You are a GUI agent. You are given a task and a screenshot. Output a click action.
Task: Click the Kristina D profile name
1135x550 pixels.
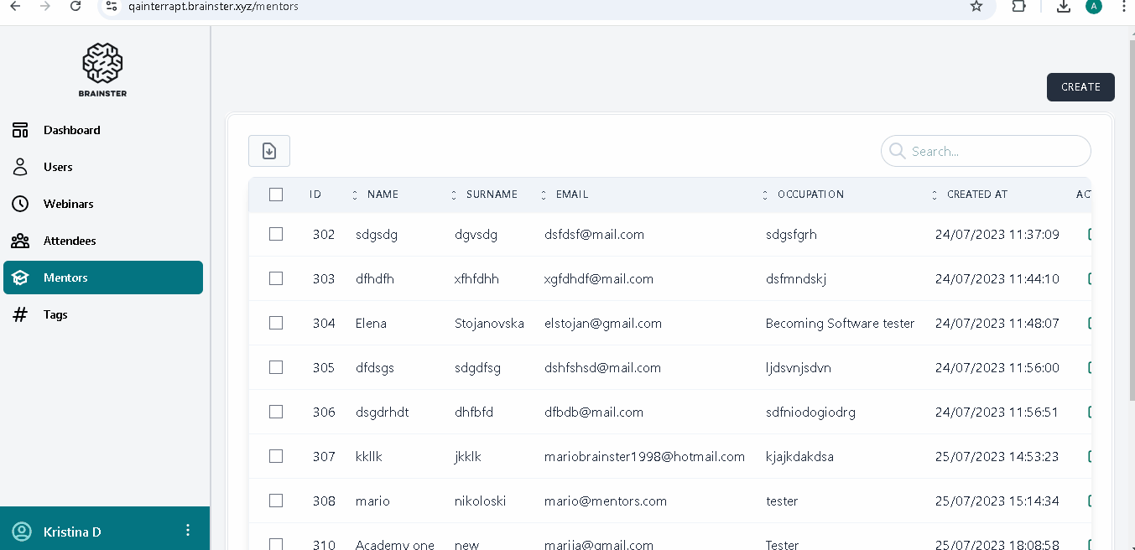pyautogui.click(x=72, y=532)
